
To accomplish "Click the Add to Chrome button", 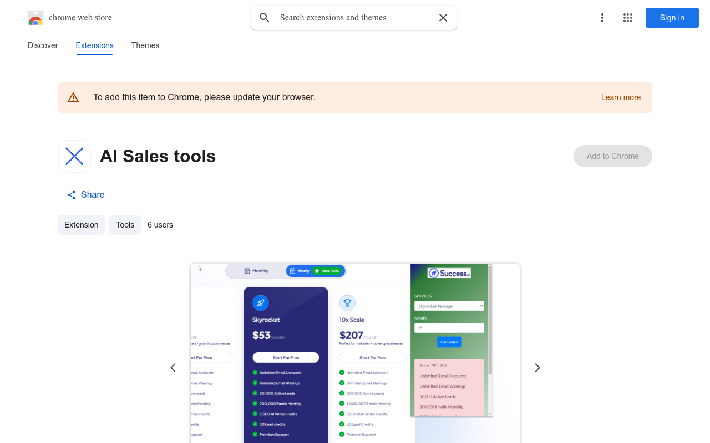I will coord(613,156).
